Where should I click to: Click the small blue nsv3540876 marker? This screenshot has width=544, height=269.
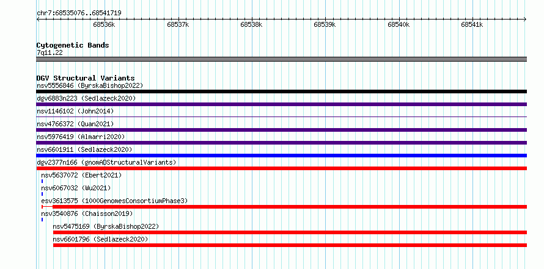[x=42, y=220]
